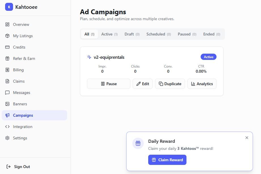The image size is (261, 174).
Task: Open the Scheduled tab
Action: pos(158,34)
